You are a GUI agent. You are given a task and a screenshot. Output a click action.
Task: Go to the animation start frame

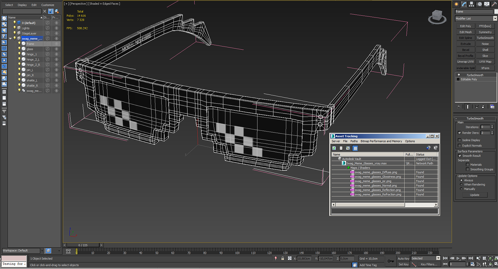coord(445,258)
